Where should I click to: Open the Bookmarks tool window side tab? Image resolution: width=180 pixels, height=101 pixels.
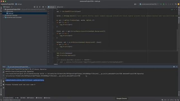tap(1, 92)
